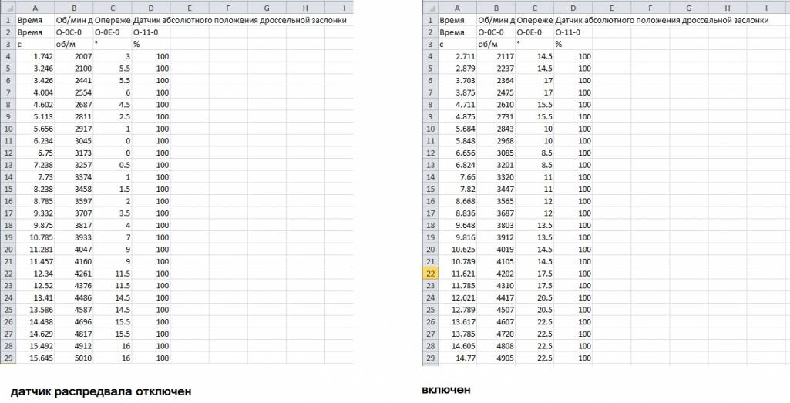Select row 29 header in right spreadsheet
The image size is (790, 403).
[x=430, y=358]
